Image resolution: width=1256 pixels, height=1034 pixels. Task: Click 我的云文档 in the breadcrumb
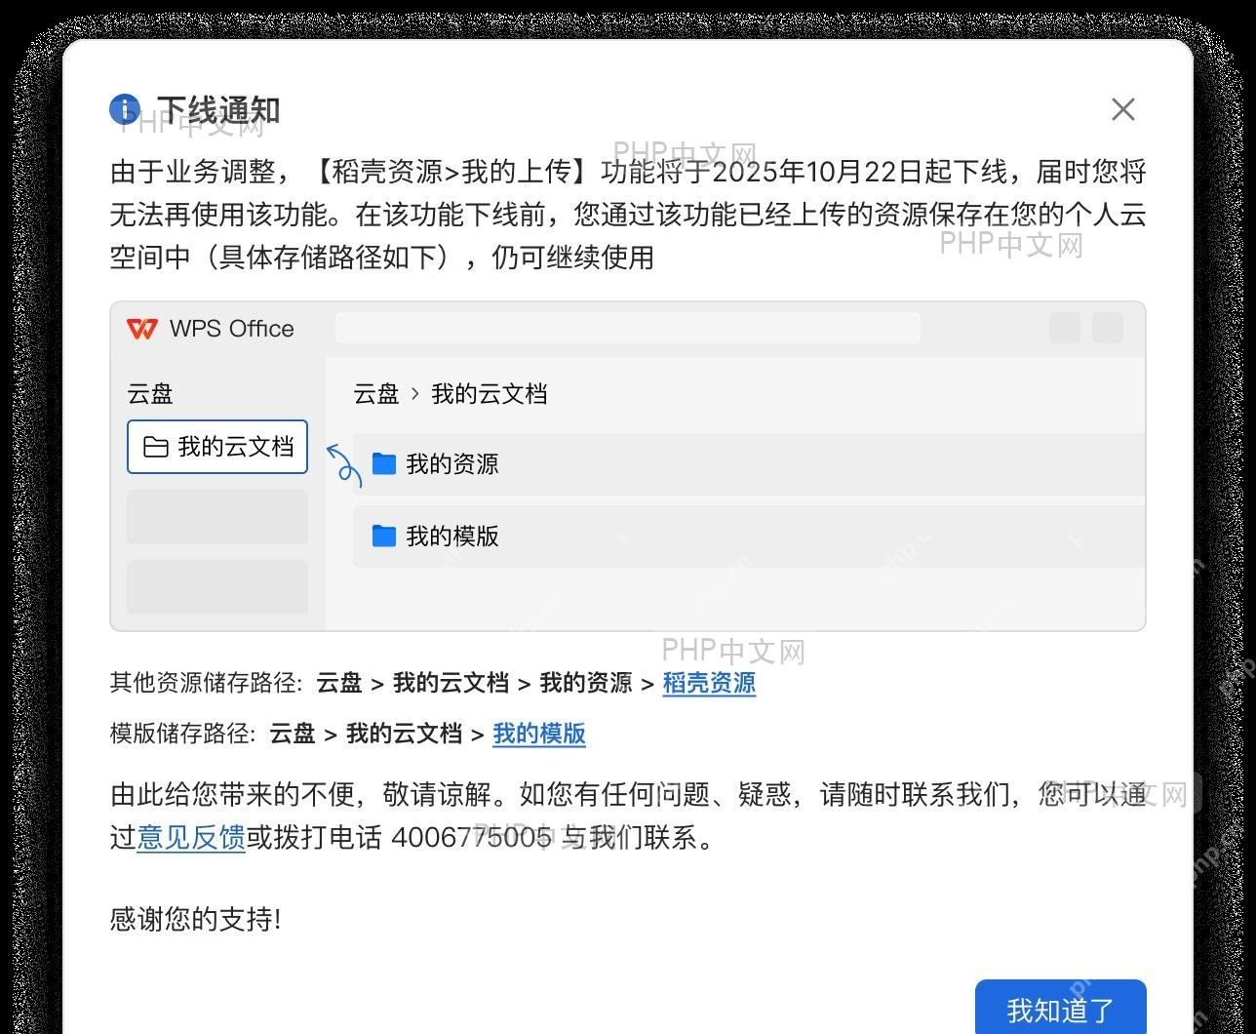pyautogui.click(x=490, y=394)
